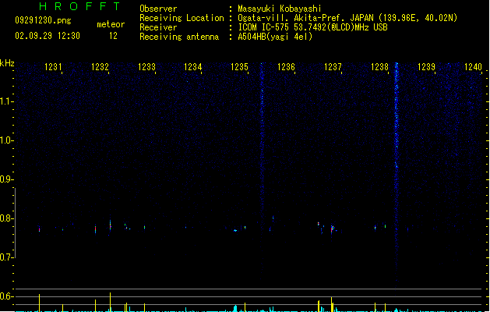Click the tall yellow intensity spike after 1232
The image size is (490, 312).
click(110, 302)
